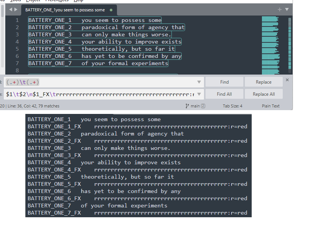Image resolution: width=313 pixels, height=232 pixels.
Task: Close the find and replace panel
Action: 287,80
